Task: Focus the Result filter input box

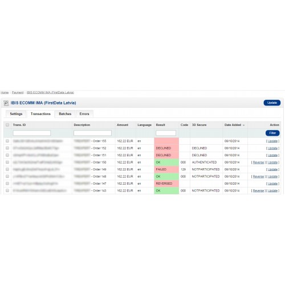Action: [x=166, y=133]
